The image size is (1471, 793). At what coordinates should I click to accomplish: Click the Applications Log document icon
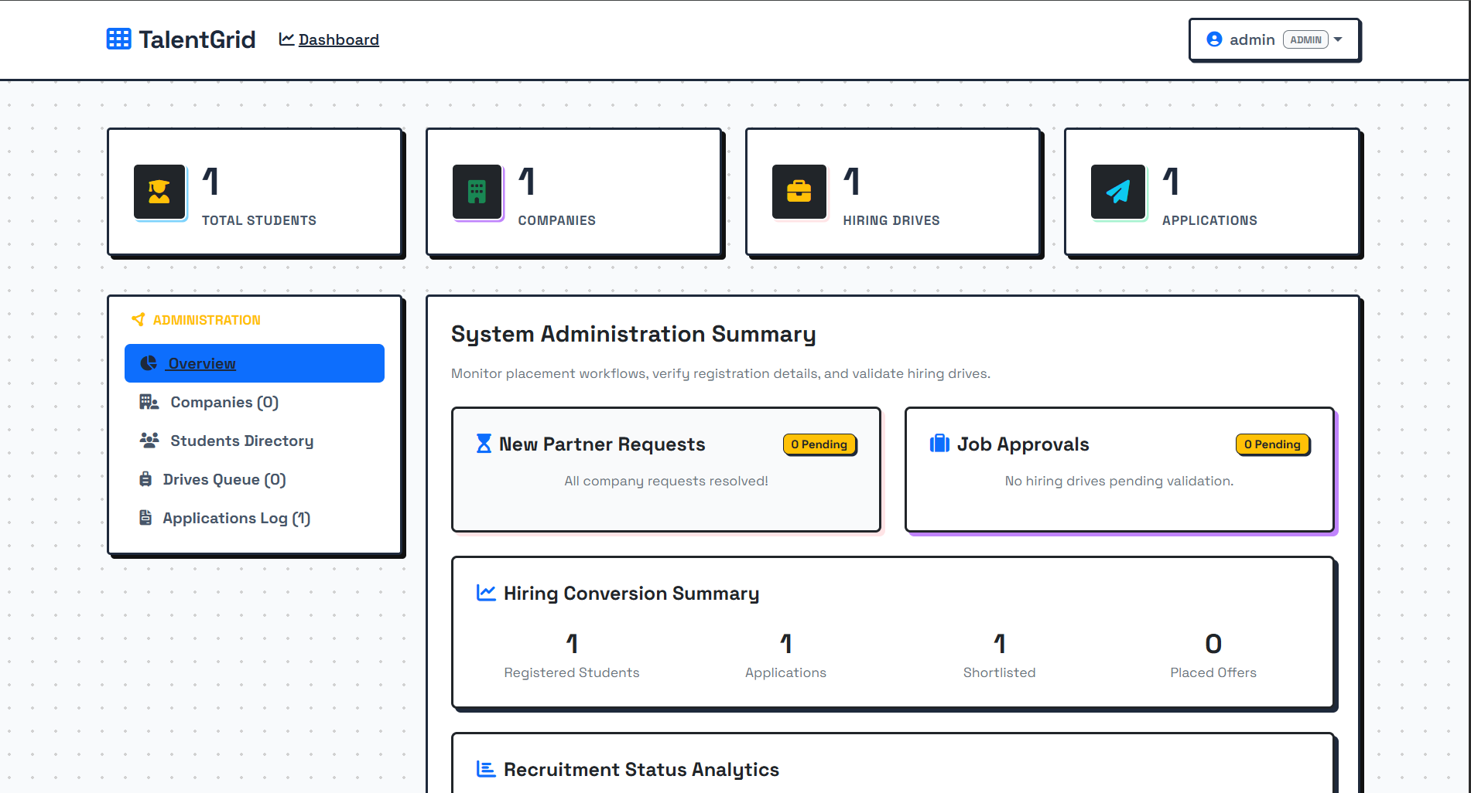145,518
